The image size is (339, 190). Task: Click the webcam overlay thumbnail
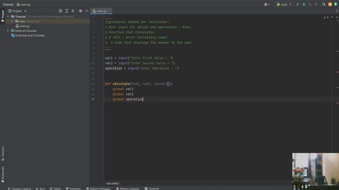pos(316,172)
